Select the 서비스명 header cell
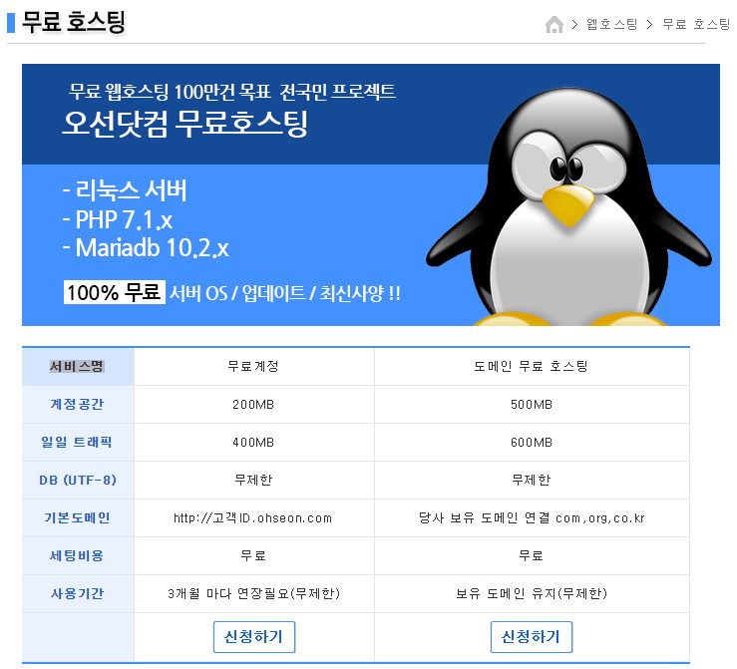Viewport: 737px width, 669px height. click(77, 367)
